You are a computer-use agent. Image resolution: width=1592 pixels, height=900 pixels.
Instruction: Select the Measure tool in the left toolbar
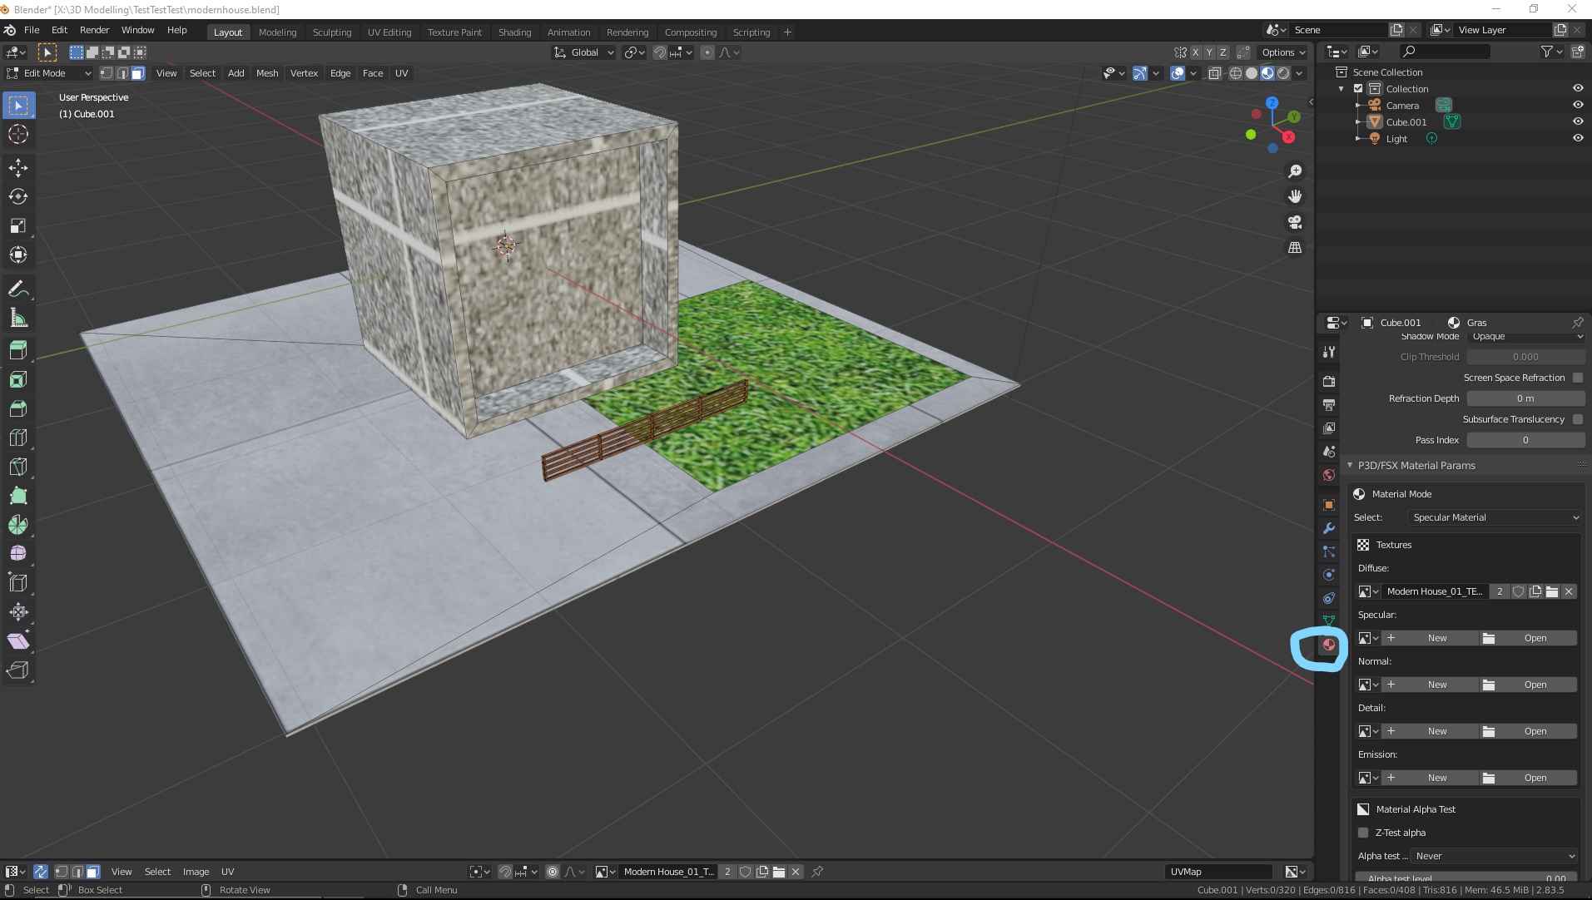pyautogui.click(x=17, y=318)
